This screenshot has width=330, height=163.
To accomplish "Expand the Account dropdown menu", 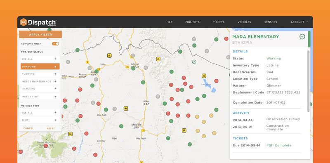I will pyautogui.click(x=299, y=22).
